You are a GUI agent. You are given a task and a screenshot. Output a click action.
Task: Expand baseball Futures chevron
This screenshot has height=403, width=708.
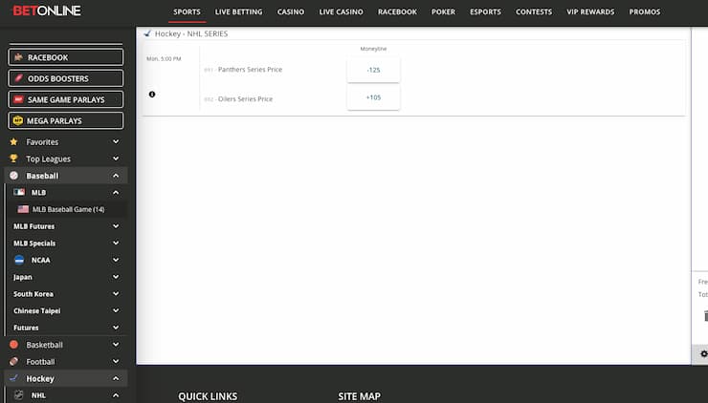(x=116, y=328)
